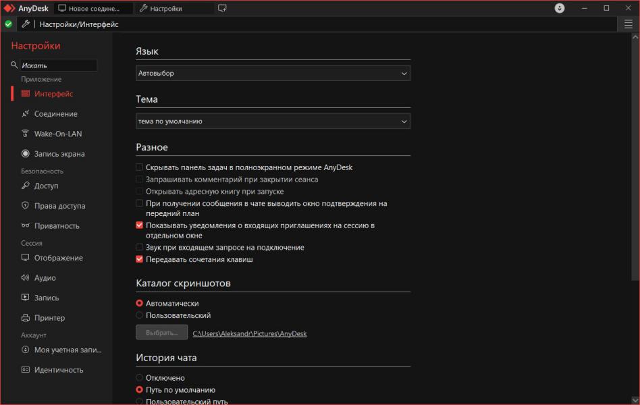Click the Wake-On-LAN sidebar icon

pos(26,134)
